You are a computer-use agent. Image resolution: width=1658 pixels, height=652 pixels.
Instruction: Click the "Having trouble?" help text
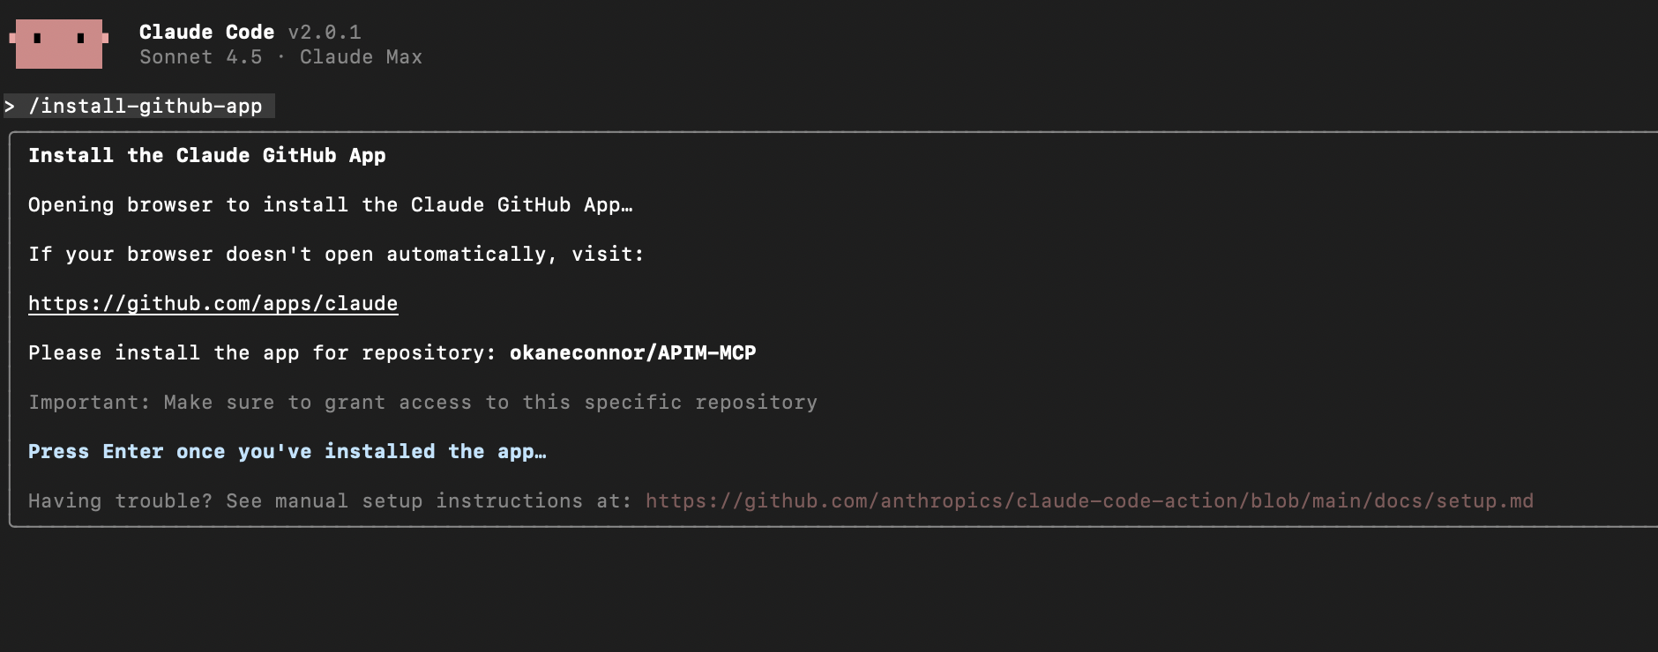click(120, 501)
